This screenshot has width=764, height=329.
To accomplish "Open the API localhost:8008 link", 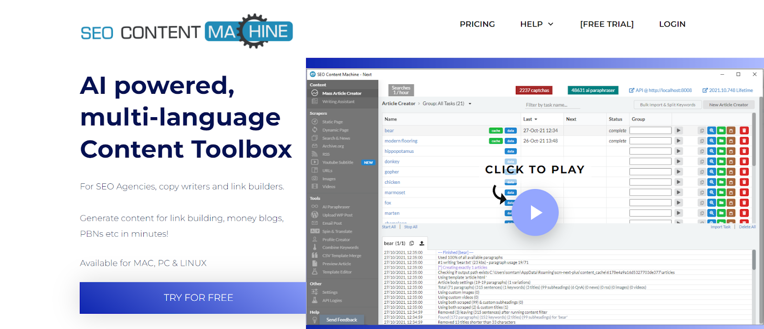I will [x=660, y=90].
